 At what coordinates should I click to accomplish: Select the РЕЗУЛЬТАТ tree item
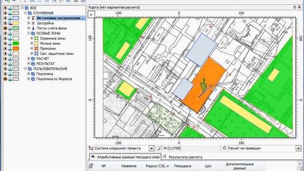tap(46, 64)
